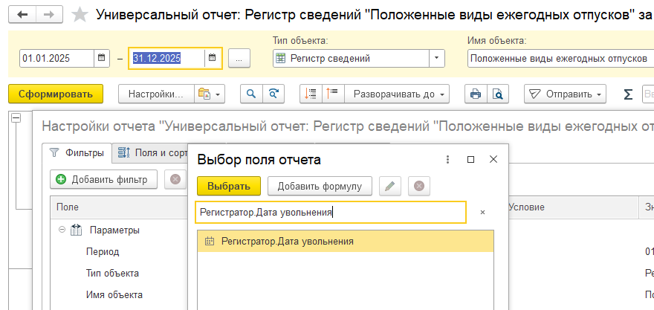The image size is (654, 310).
Task: Open report variants dropdown next to Настройки
Action: click(210, 94)
